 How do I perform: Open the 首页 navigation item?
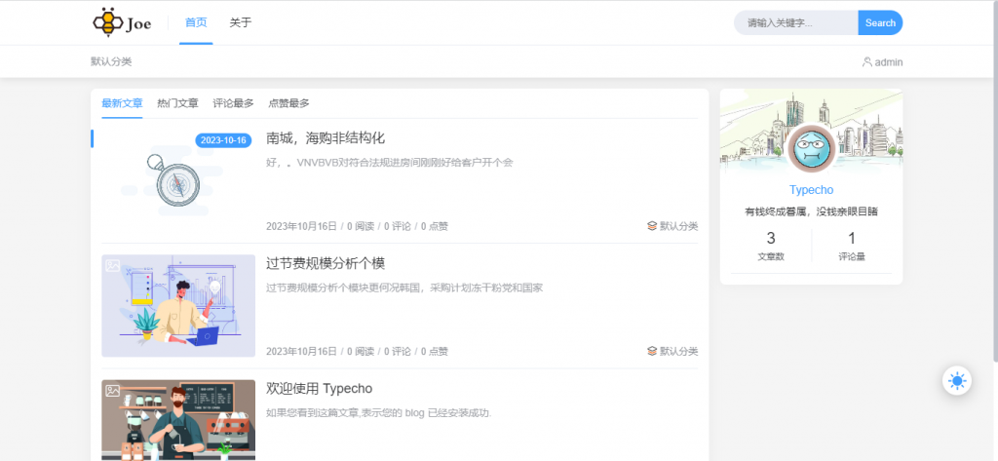click(196, 22)
